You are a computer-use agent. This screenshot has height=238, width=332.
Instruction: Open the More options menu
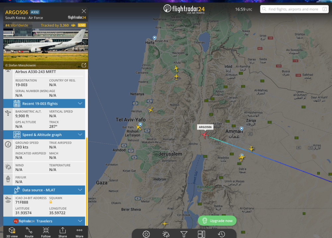[x=79, y=232]
